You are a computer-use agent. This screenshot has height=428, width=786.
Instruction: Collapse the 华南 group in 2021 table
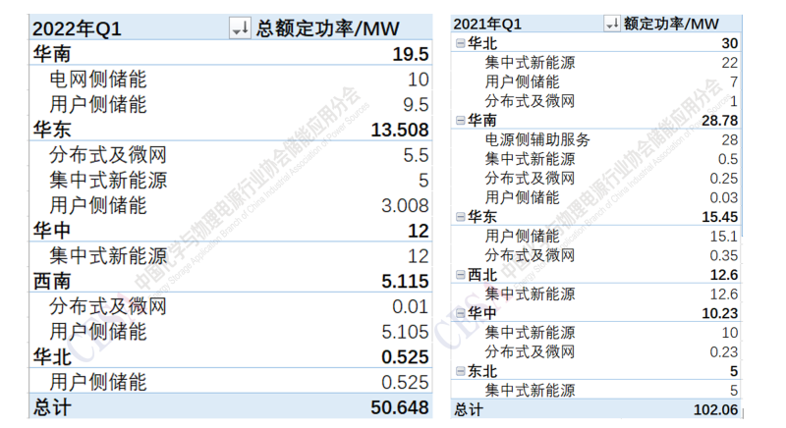tap(460, 121)
